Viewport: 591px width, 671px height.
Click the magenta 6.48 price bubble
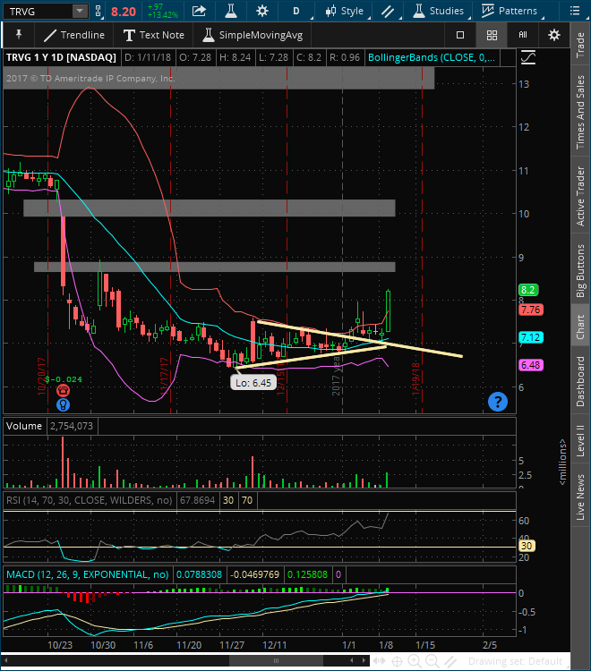click(531, 365)
